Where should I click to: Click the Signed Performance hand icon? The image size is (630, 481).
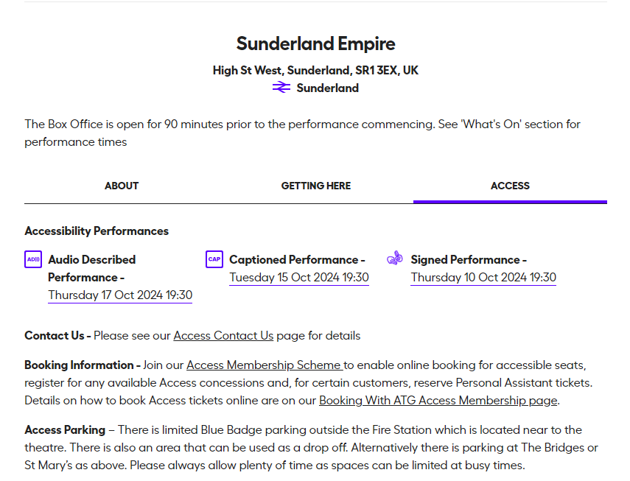click(395, 258)
